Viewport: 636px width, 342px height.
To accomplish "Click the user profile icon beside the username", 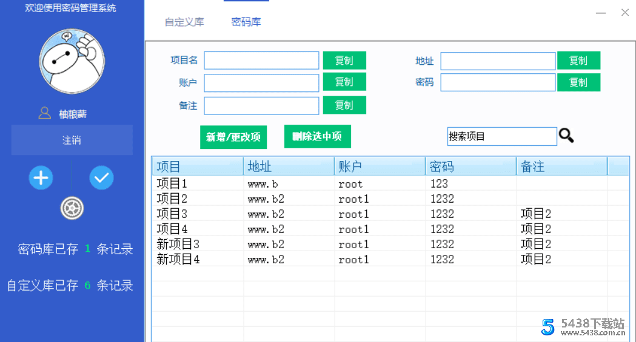I will tap(45, 113).
